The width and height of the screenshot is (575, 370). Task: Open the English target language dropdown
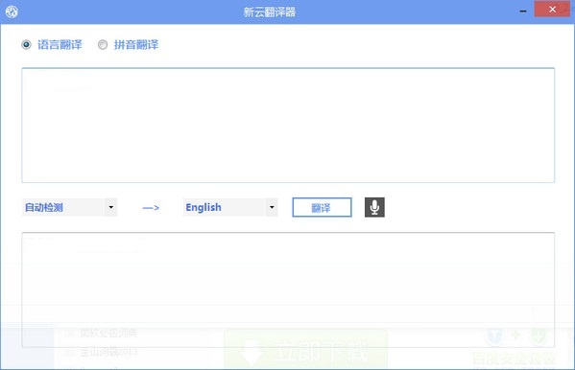pos(230,207)
